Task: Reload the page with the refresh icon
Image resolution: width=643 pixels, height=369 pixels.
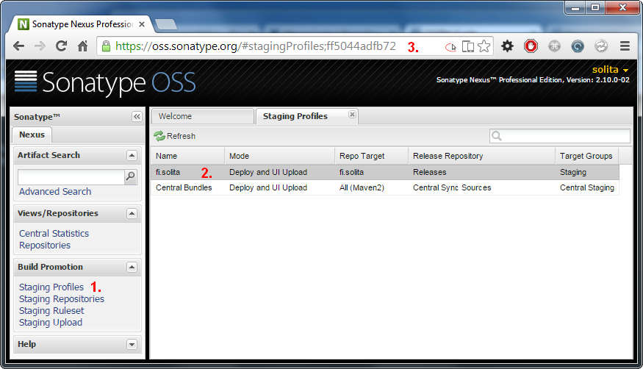Action: click(62, 46)
